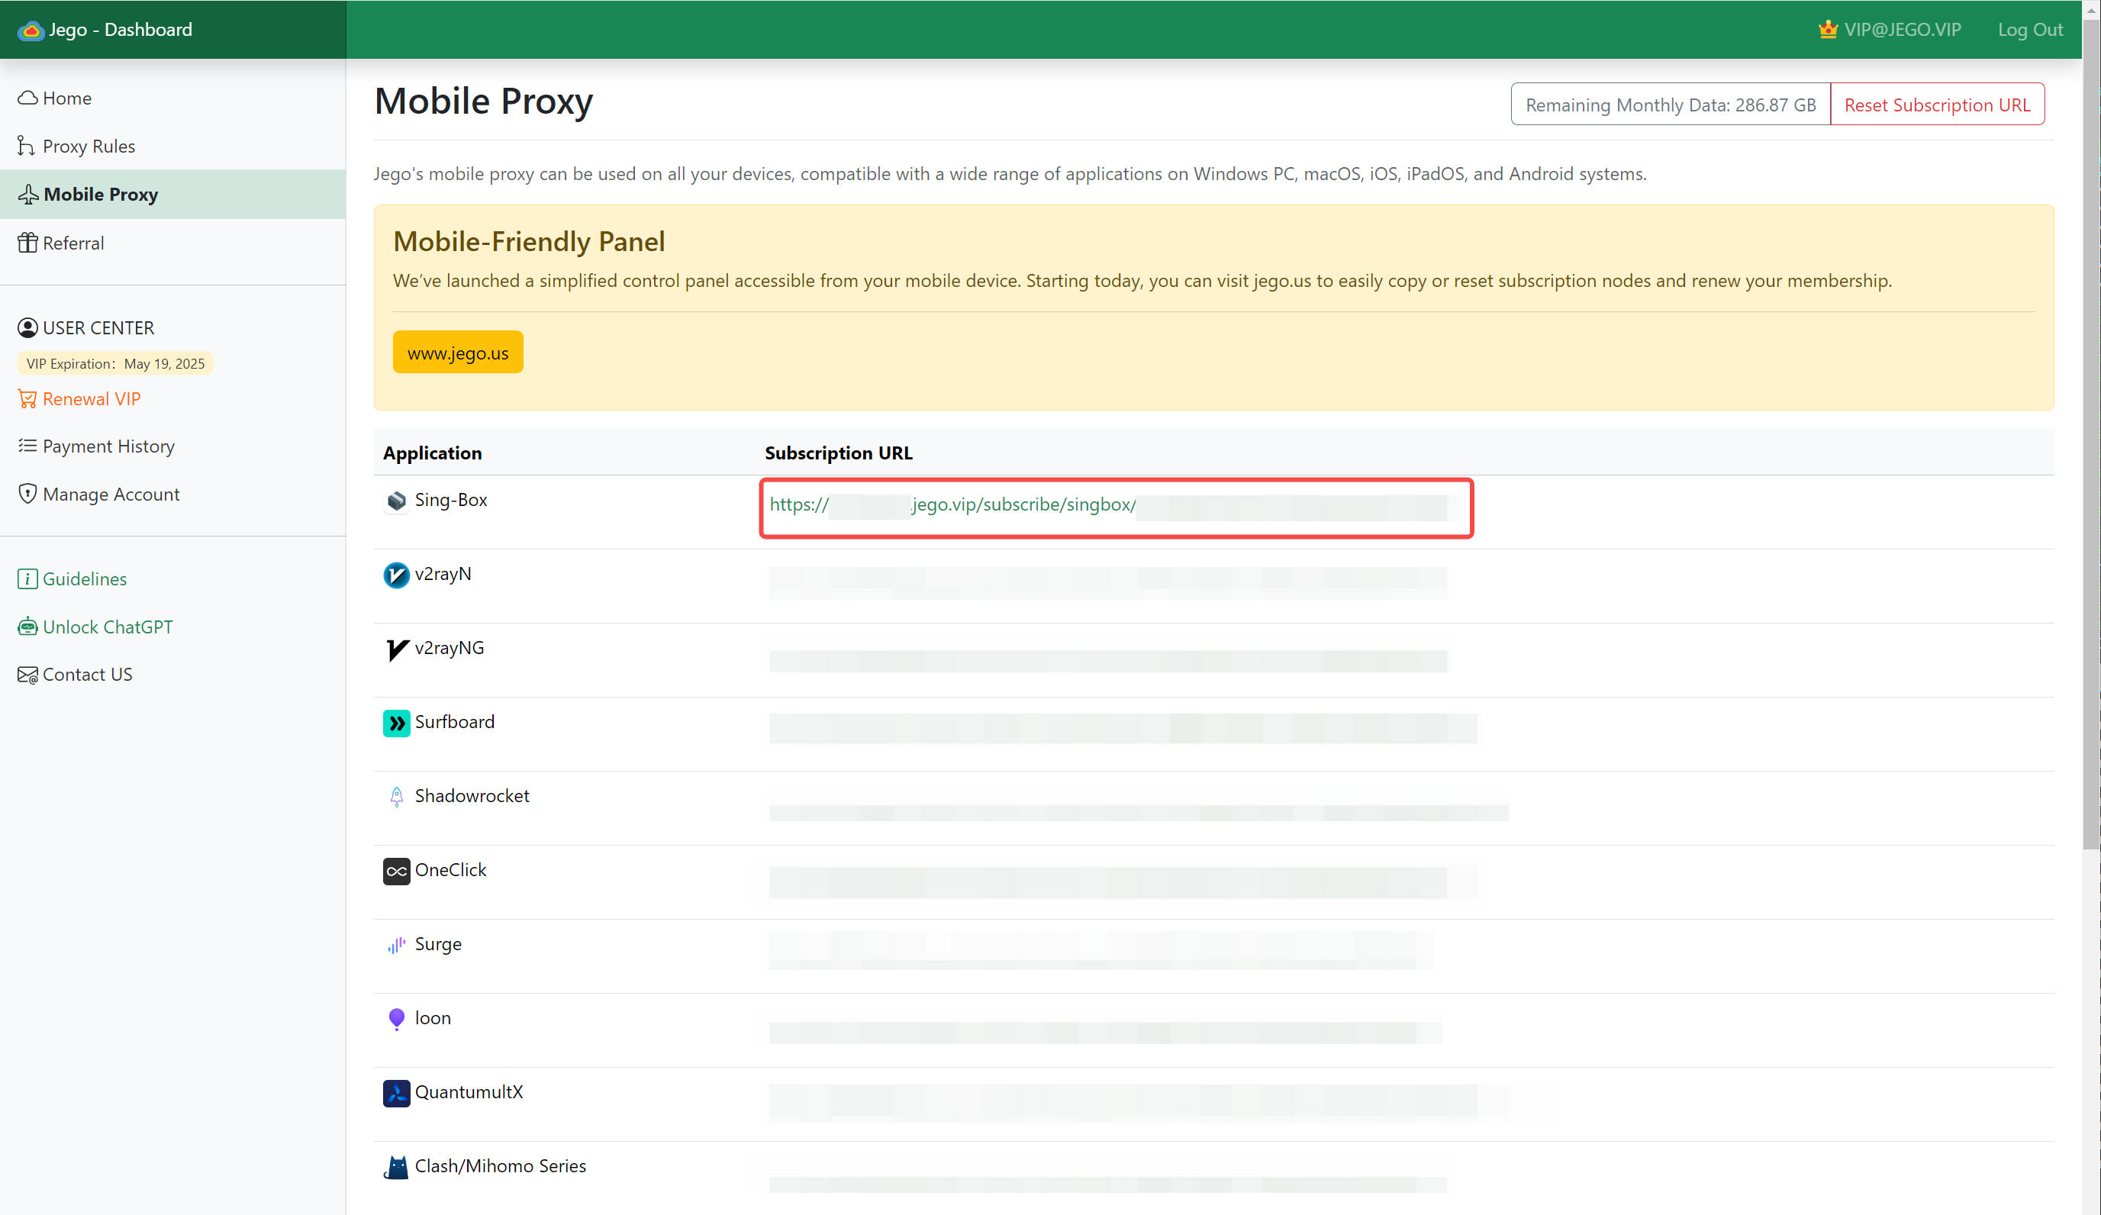The image size is (2101, 1215).
Task: Click the Mobile-Friendly Panel heading
Action: pyautogui.click(x=529, y=242)
